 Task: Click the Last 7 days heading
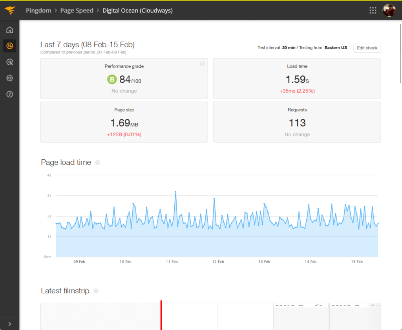click(x=88, y=45)
